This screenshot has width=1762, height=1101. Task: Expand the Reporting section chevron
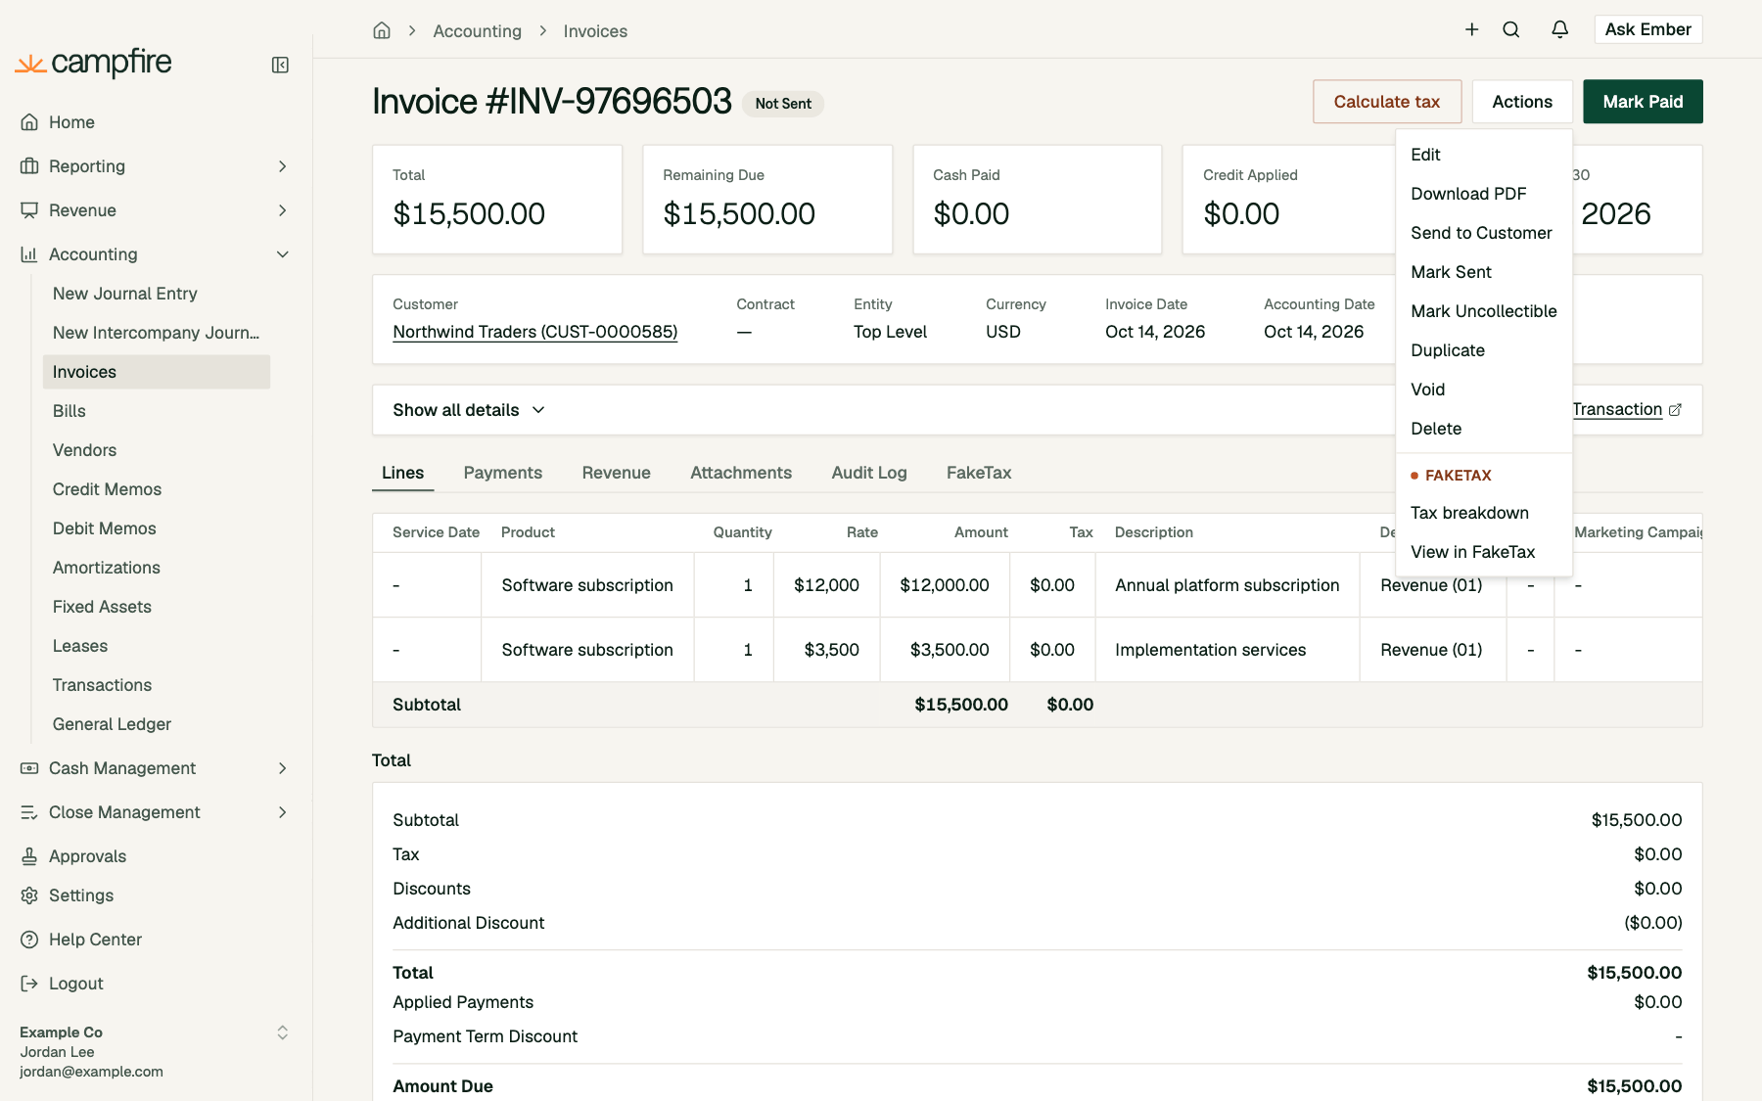click(x=282, y=166)
